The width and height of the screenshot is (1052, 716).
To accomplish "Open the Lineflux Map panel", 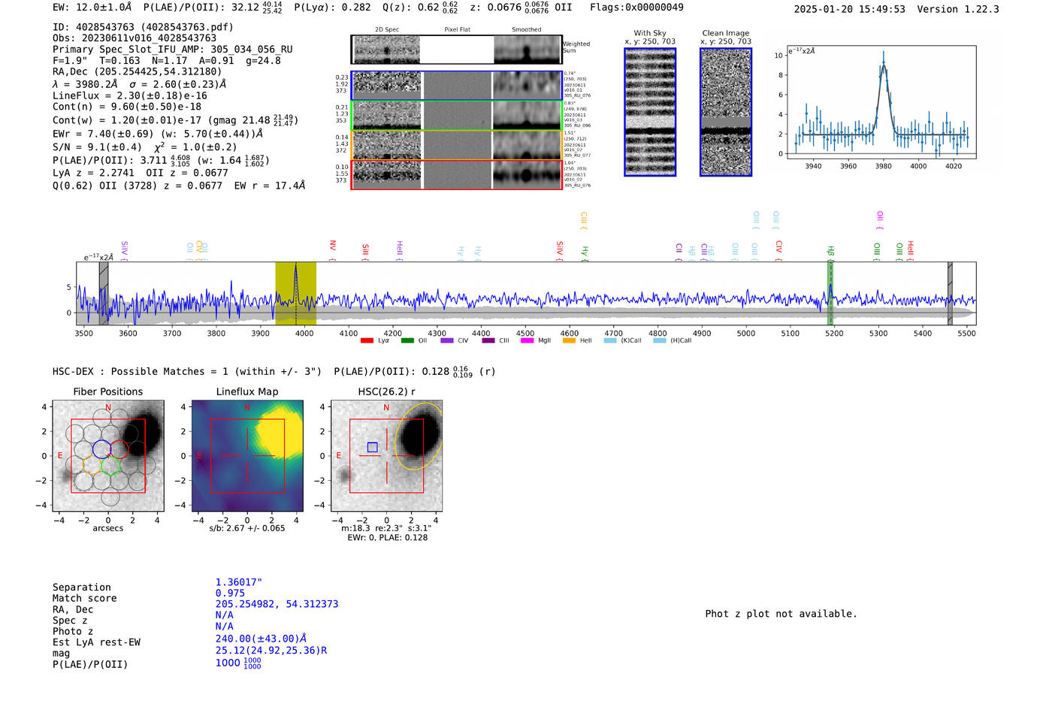I will tap(247, 456).
